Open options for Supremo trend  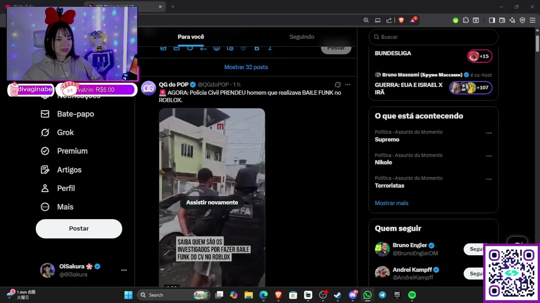point(489,133)
